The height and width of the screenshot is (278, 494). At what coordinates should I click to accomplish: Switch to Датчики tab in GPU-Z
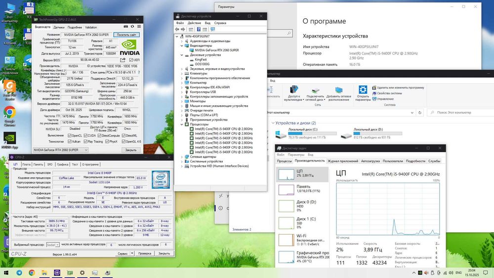(x=59, y=27)
